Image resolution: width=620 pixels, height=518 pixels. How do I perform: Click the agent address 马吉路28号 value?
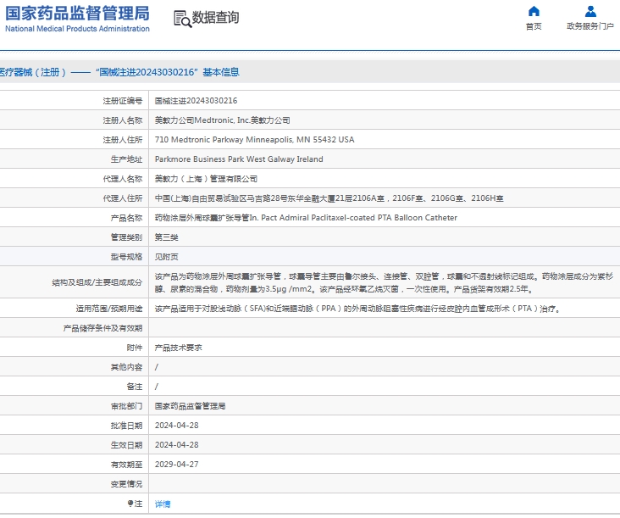click(329, 198)
